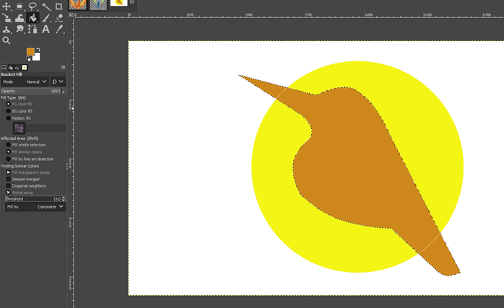
Task: Select the Fuzzy Select magic wand
Action: pyautogui.click(x=45, y=6)
